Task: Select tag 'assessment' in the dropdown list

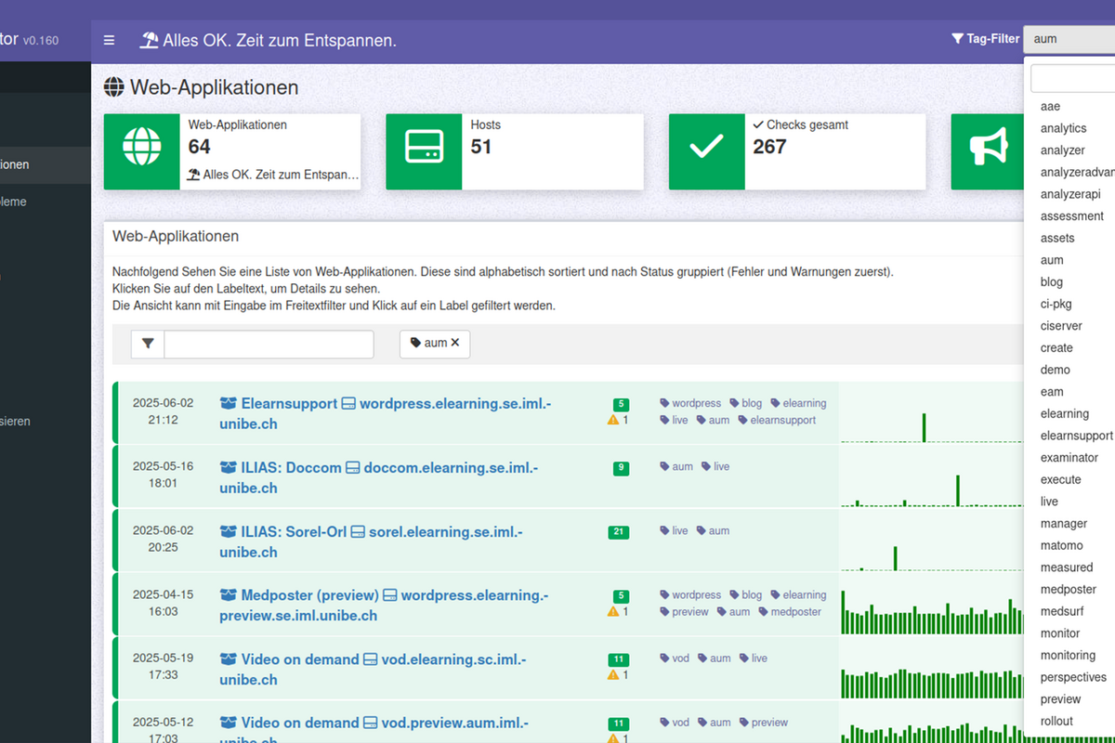Action: (1073, 216)
